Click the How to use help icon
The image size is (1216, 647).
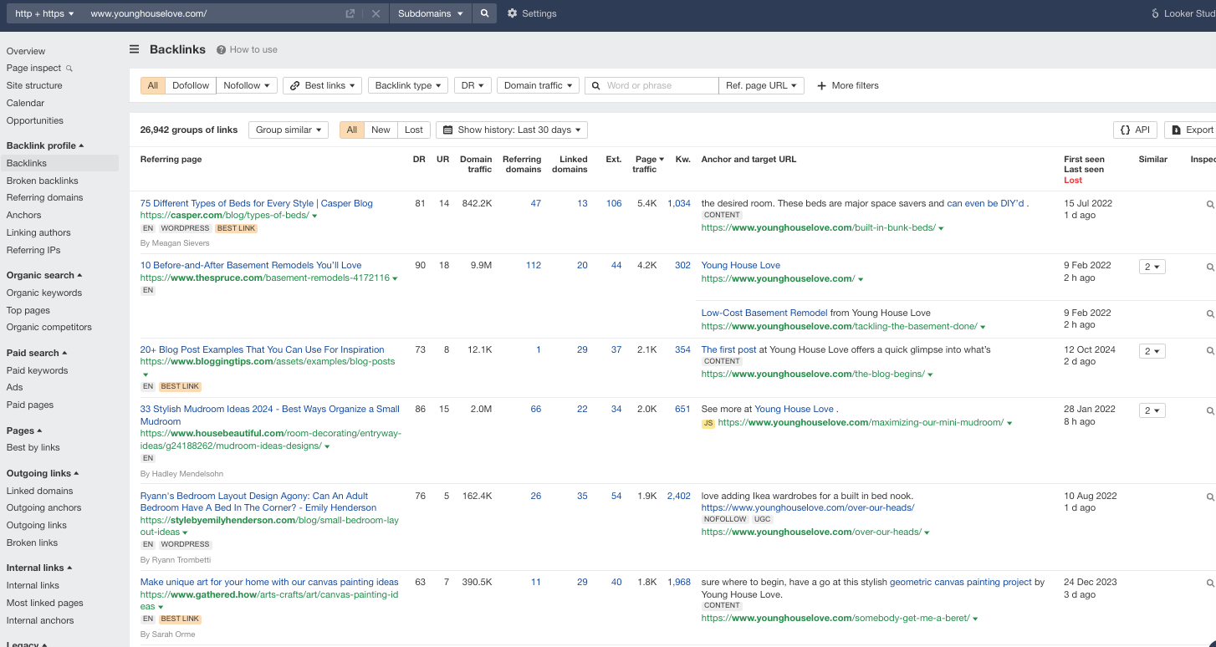[221, 49]
